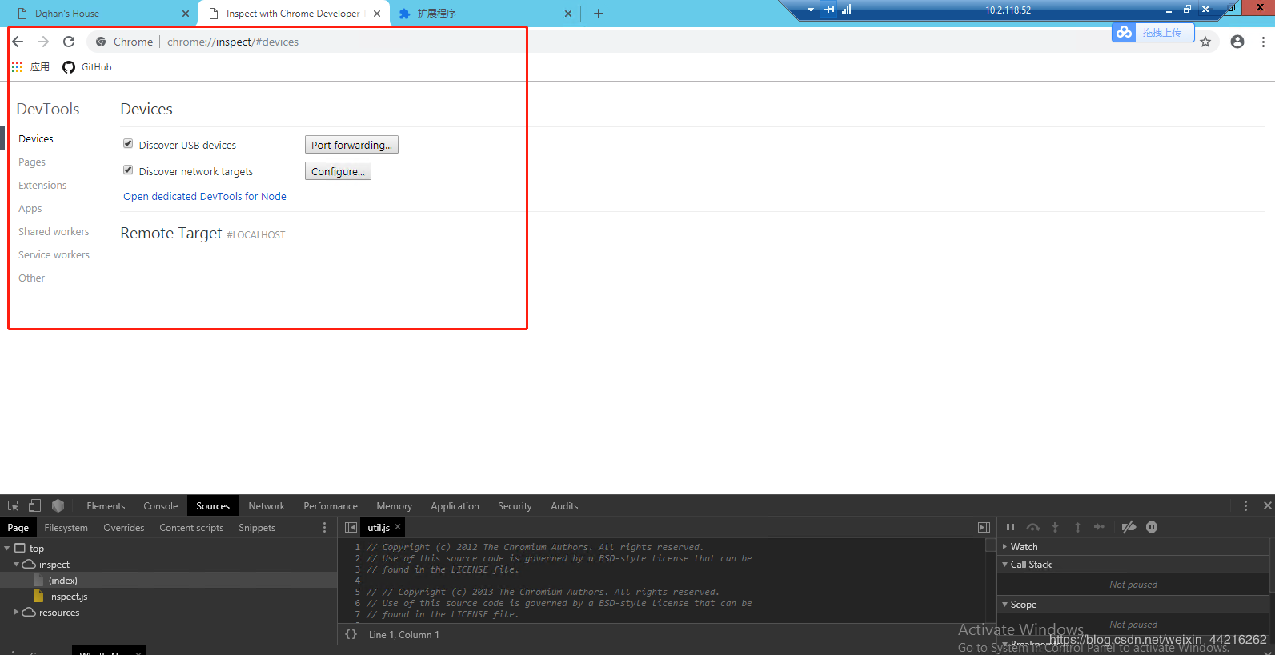Bookmark this page with the star icon

[x=1205, y=42]
